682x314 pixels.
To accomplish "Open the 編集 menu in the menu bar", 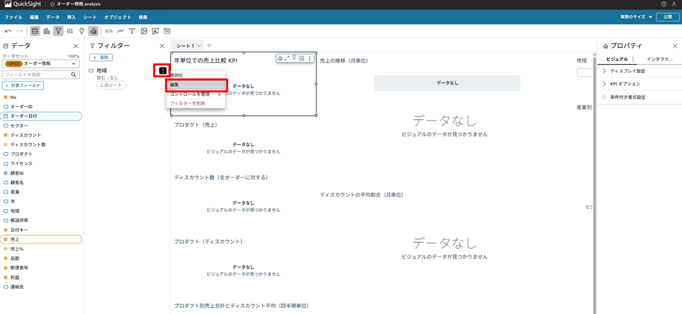I will [34, 17].
